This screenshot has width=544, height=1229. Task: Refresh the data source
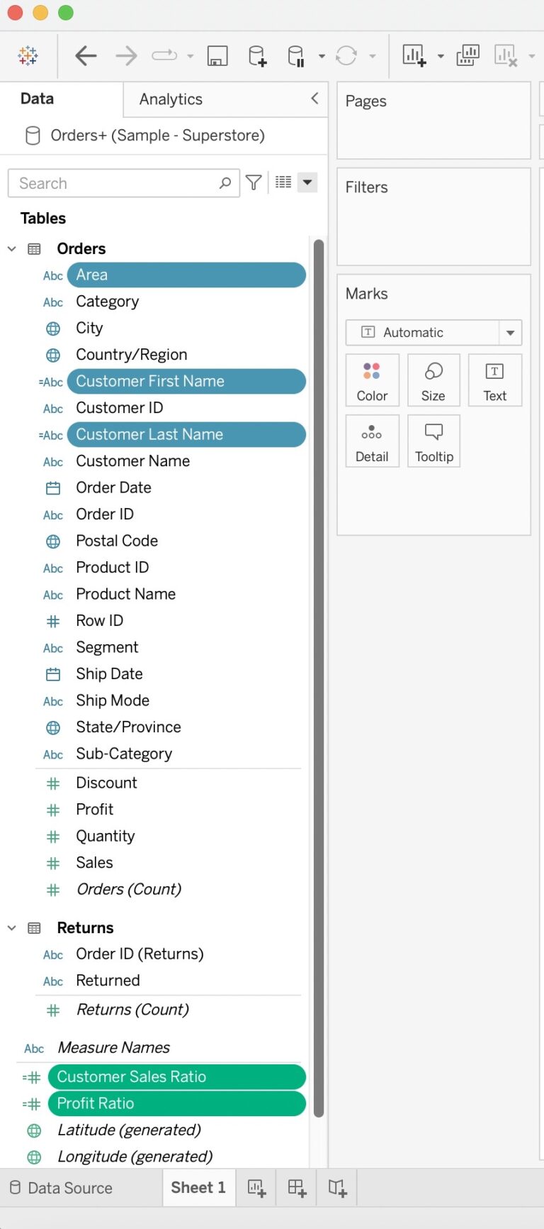coord(346,55)
